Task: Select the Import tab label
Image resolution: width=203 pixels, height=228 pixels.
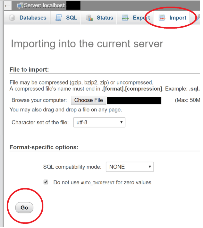Action: (x=178, y=18)
